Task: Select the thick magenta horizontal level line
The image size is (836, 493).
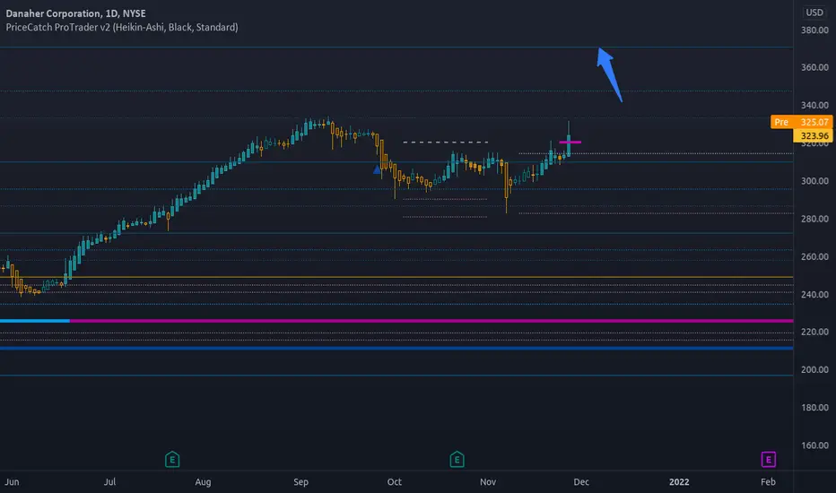Action: [x=431, y=321]
